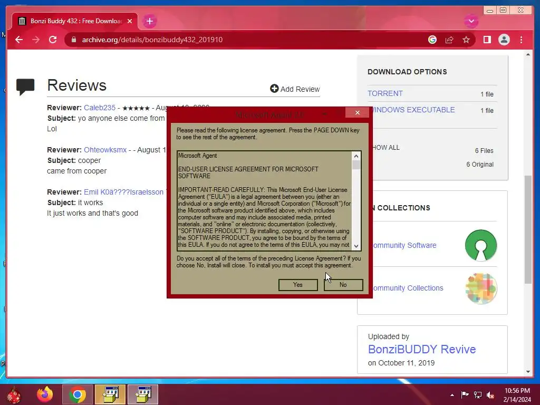
Task: Go forward in Chrome
Action: coord(36,40)
